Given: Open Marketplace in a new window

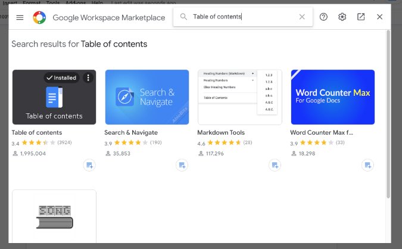Looking at the screenshot, I should pyautogui.click(x=361, y=17).
